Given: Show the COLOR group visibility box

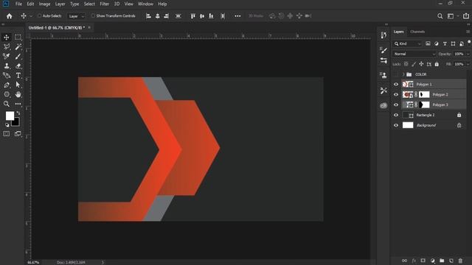Looking at the screenshot, I should (396, 74).
